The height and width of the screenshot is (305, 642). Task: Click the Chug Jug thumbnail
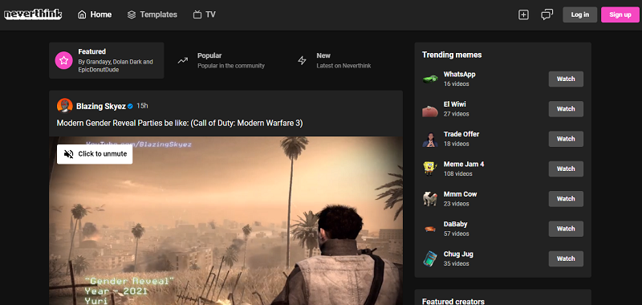coord(429,258)
